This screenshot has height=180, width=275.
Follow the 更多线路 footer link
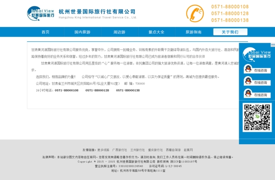coord(103,150)
